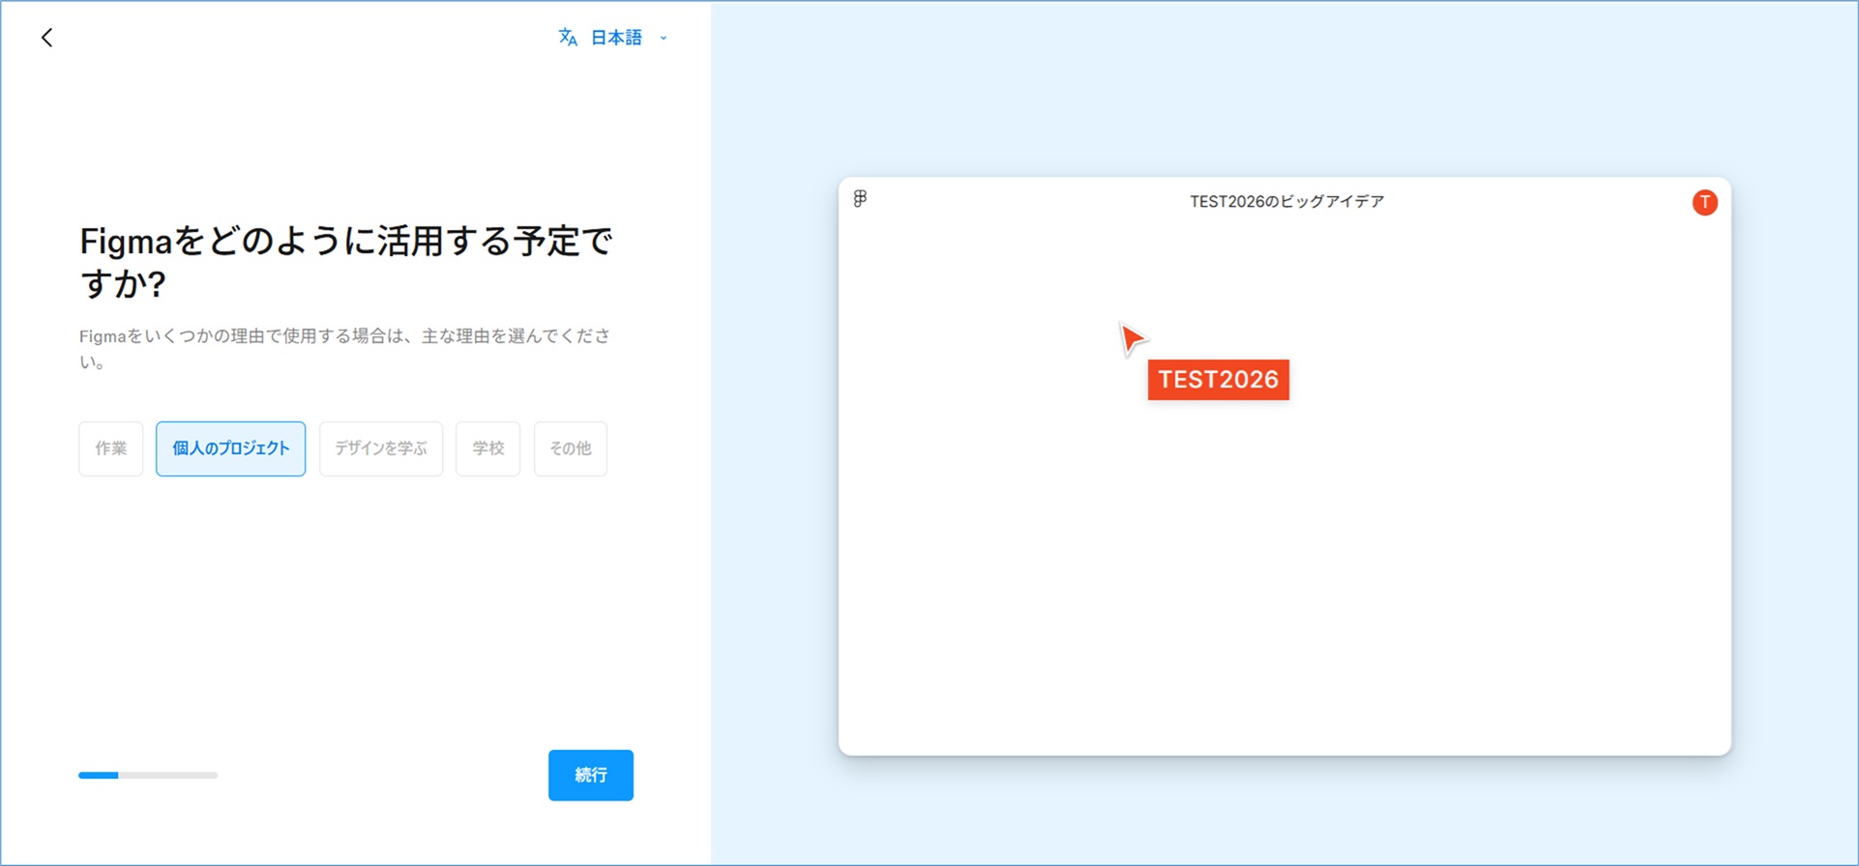Select the 個人のプロジェクト option
1859x866 pixels.
coord(231,448)
